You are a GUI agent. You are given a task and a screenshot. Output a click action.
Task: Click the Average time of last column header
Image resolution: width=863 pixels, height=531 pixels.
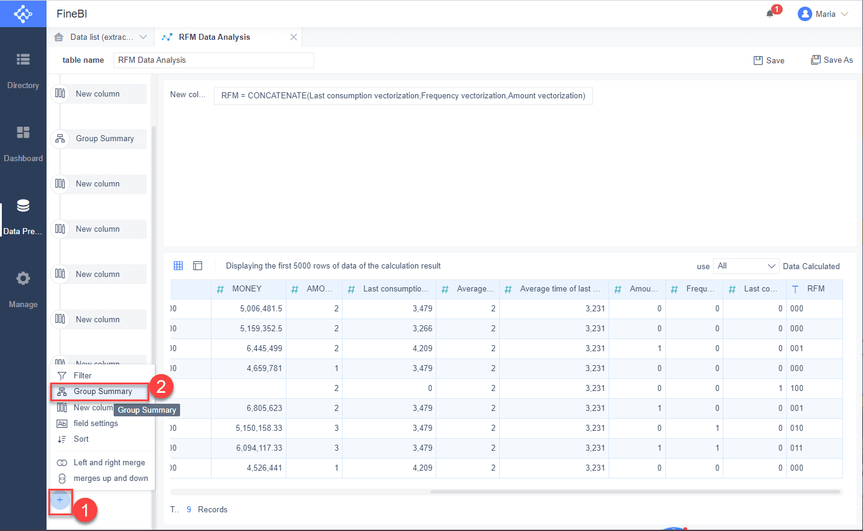click(x=554, y=289)
